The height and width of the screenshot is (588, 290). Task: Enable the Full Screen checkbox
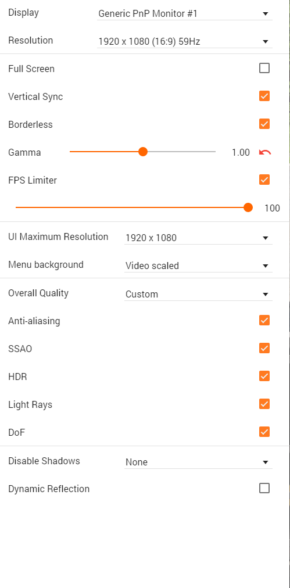[x=264, y=68]
